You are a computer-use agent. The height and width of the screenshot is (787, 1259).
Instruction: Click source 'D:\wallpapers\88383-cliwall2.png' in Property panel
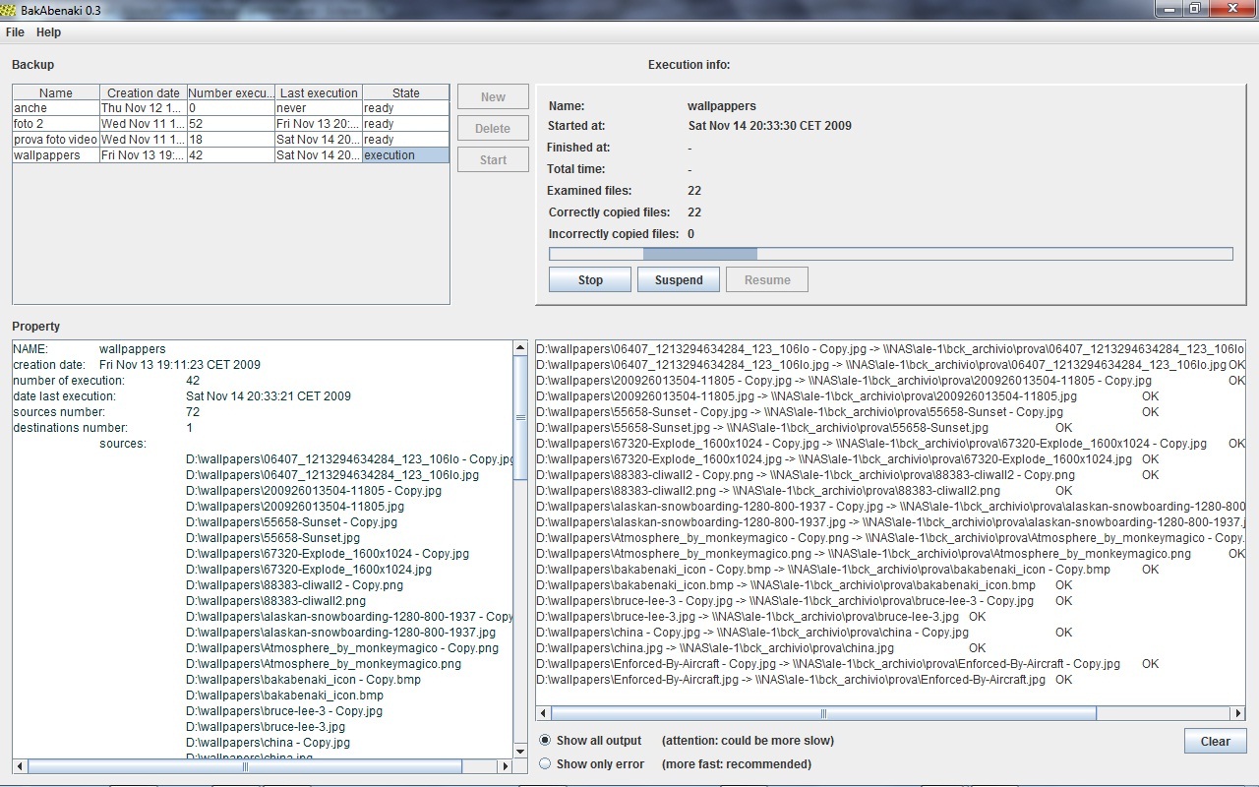pos(275,601)
